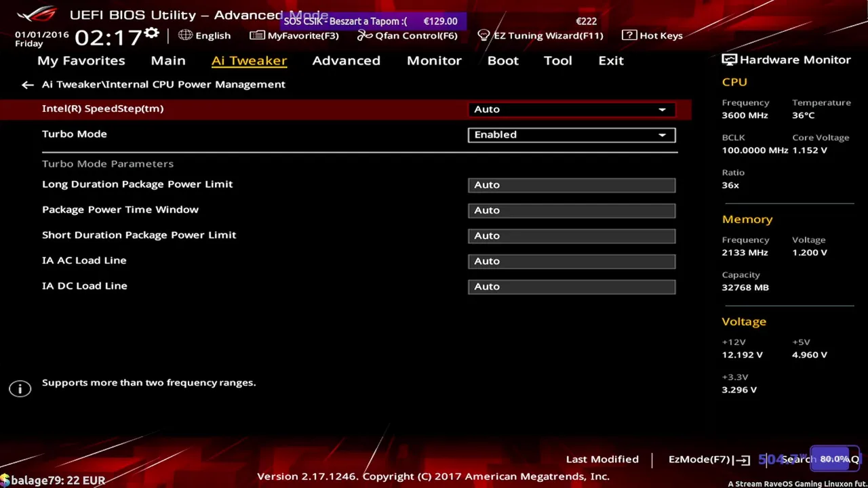Click the Hot Keys question mark icon

coord(629,35)
